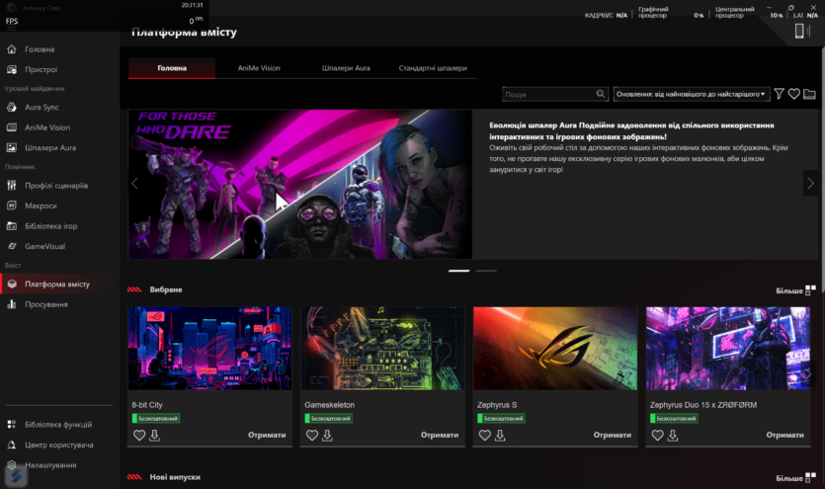Open the 8-bit City wallpaper thumbnail

(209, 348)
